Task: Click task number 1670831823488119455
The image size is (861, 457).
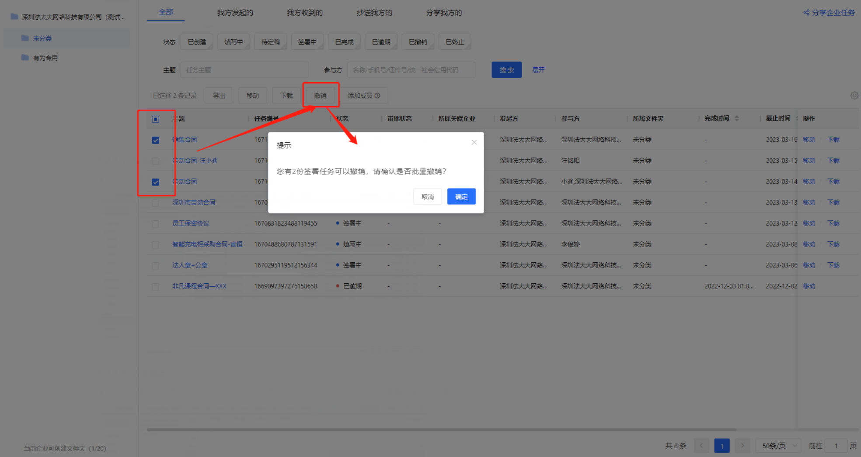Action: pos(286,223)
